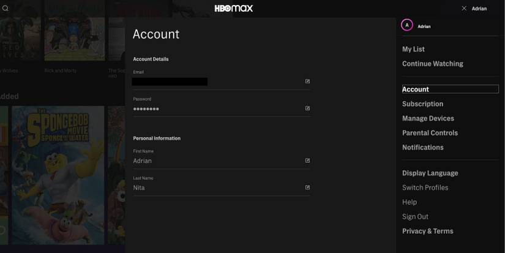Select Account in the side menu

coord(451,89)
